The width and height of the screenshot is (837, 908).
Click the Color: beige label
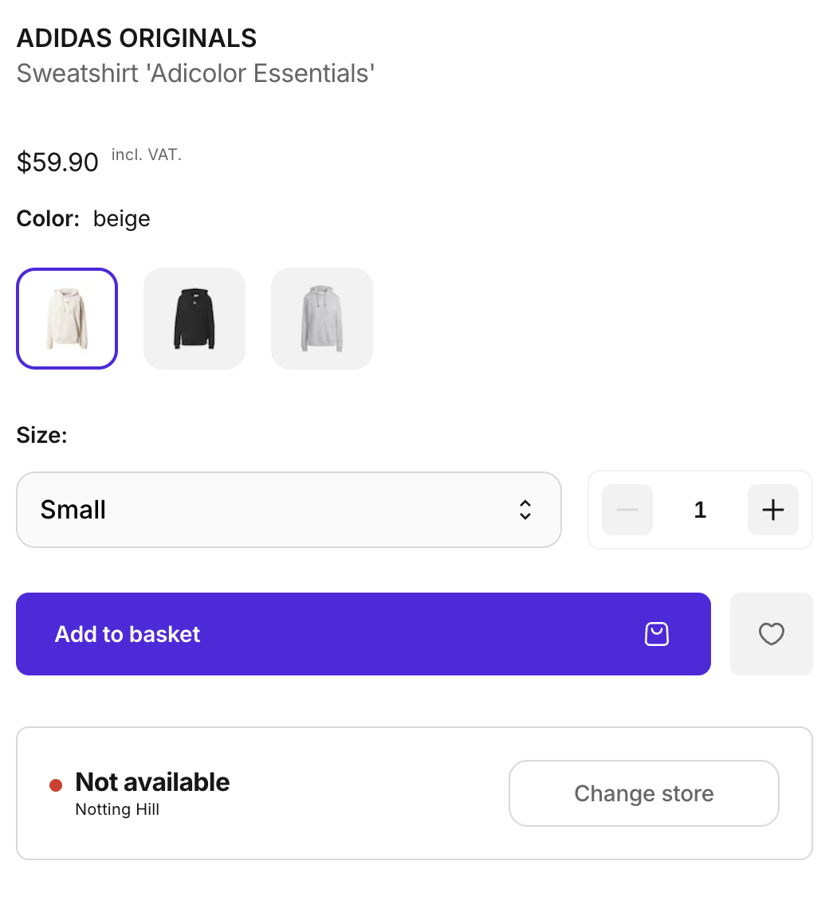[x=84, y=218]
